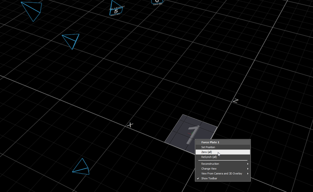This screenshot has width=313, height=192.
Task: Select Zero (all) in the context menu
Action: (207, 152)
